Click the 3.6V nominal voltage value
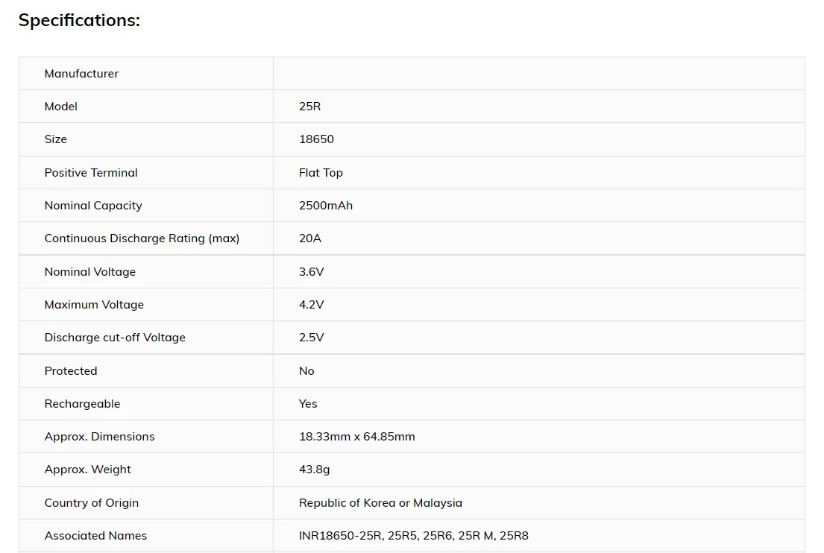824x553 pixels. pos(311,272)
